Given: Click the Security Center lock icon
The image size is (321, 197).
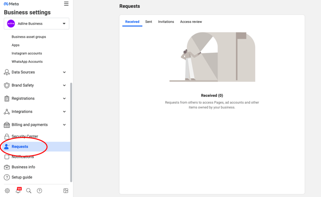Looking at the screenshot, I should (x=7, y=136).
